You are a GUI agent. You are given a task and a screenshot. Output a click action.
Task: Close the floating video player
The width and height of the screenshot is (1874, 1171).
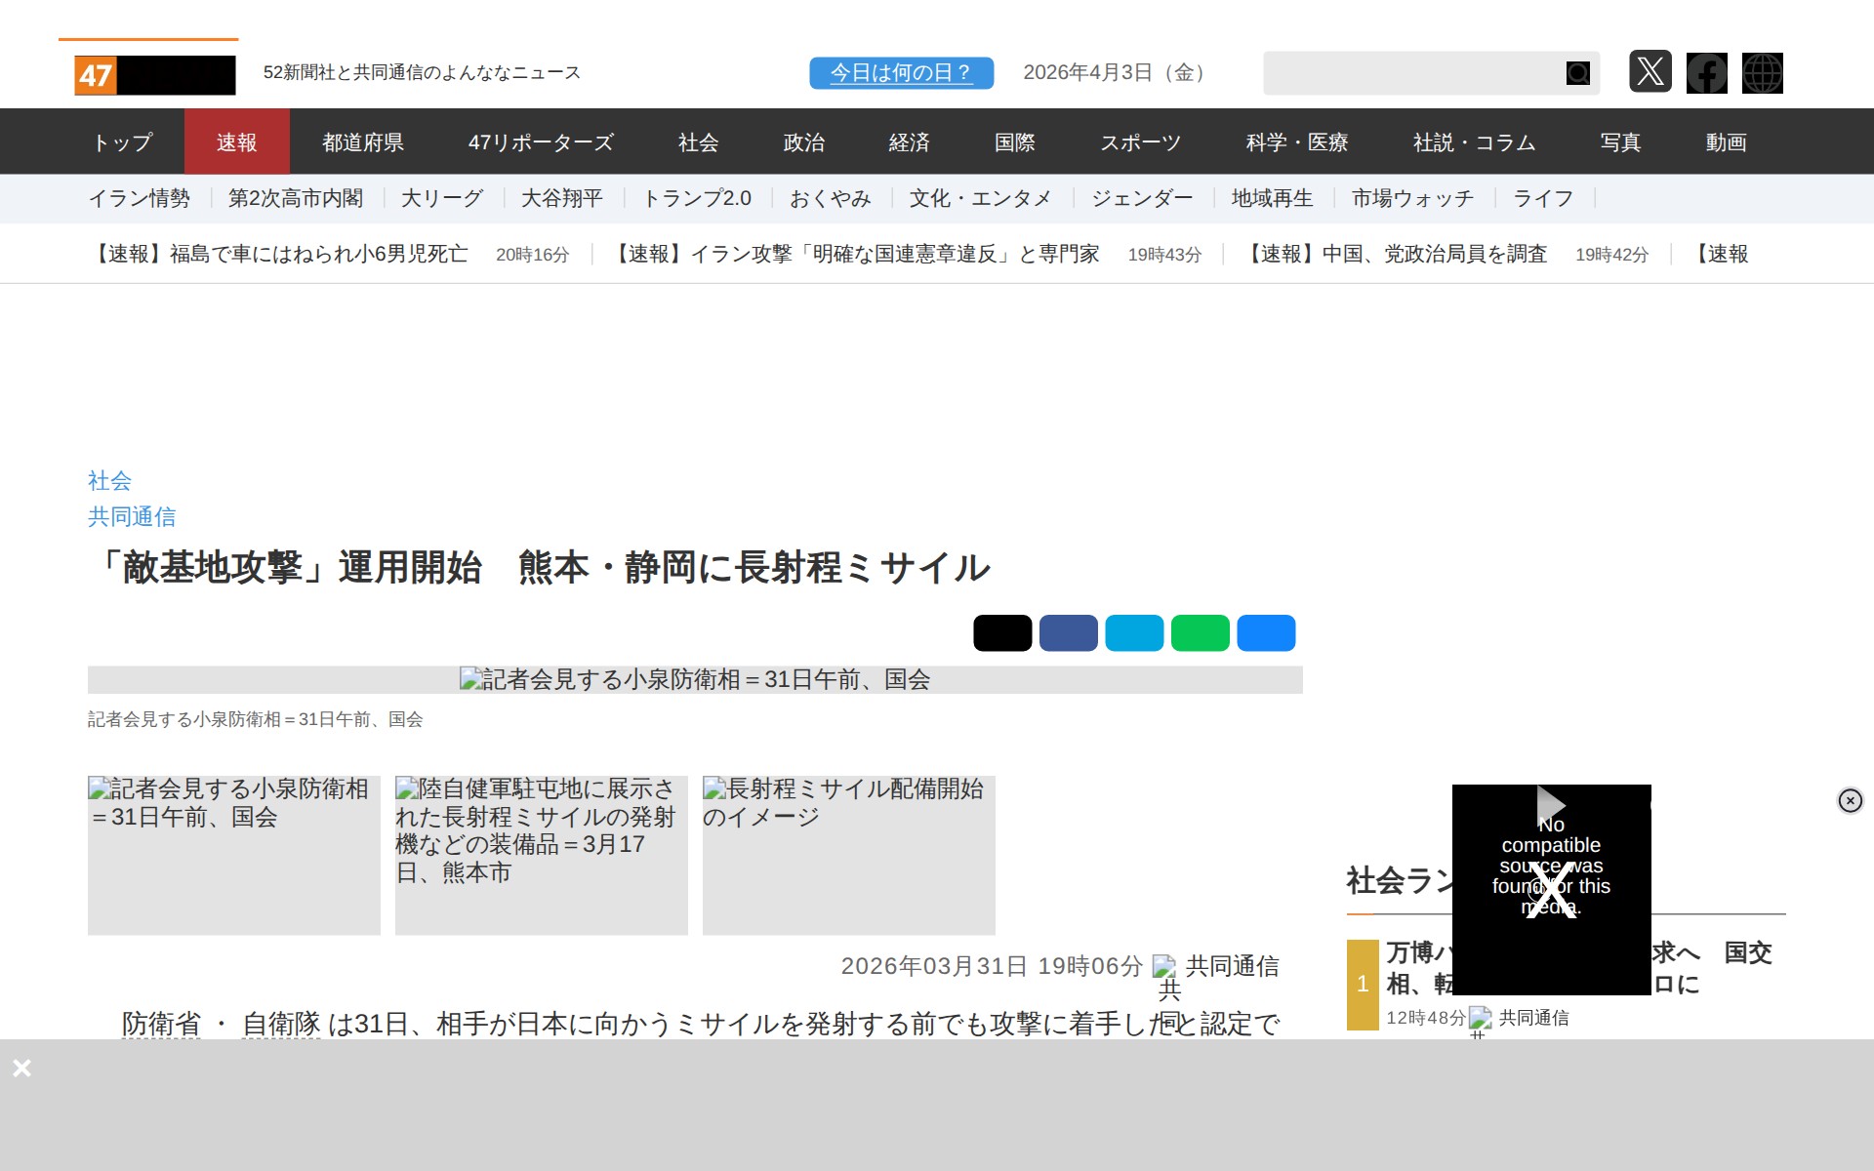click(1850, 800)
